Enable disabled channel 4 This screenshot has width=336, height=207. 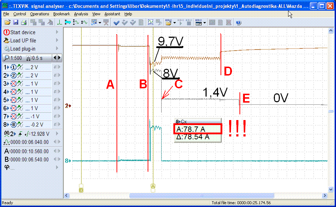(13, 92)
